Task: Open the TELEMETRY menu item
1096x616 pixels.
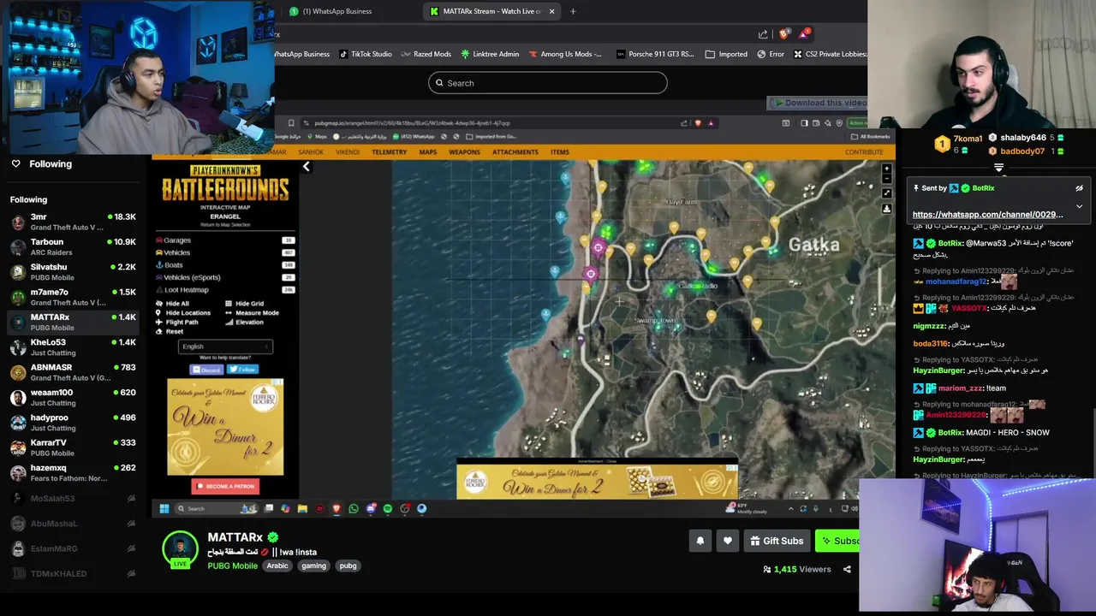Action: 389,152
